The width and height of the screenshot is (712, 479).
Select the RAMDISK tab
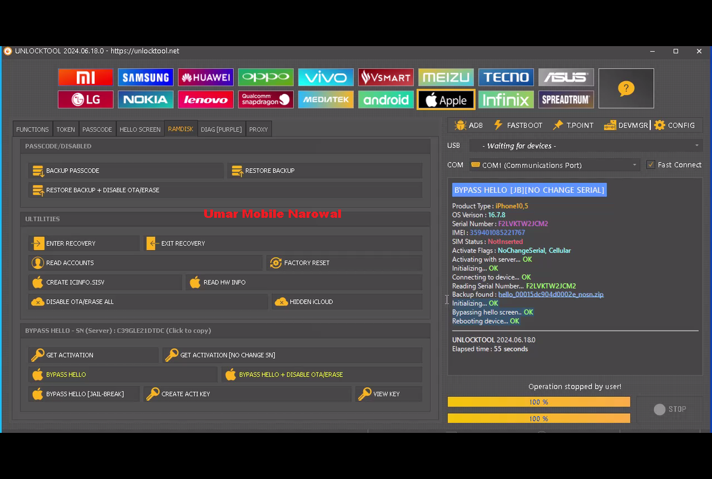tap(181, 129)
